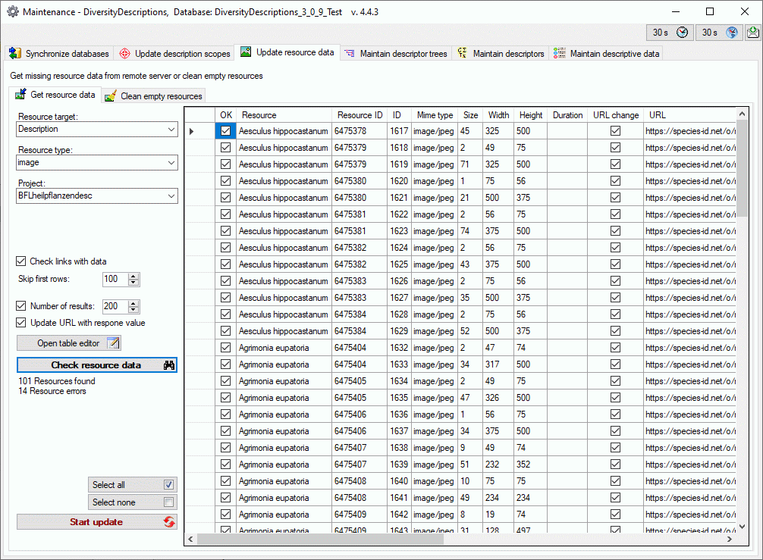763x560 pixels.
Task: Click the Start update button
Action: (97, 522)
